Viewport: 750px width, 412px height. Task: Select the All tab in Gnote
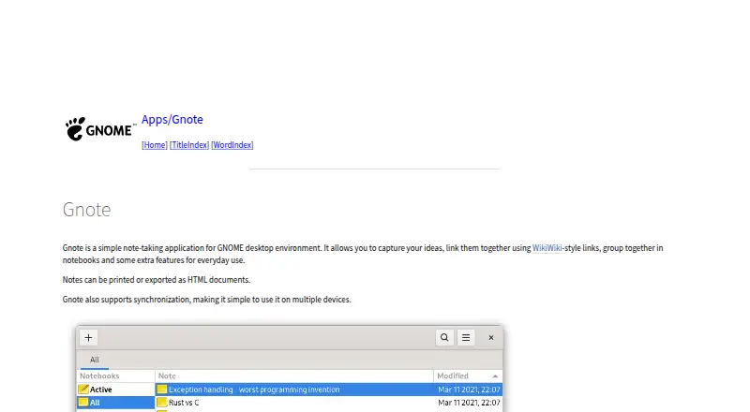(95, 360)
